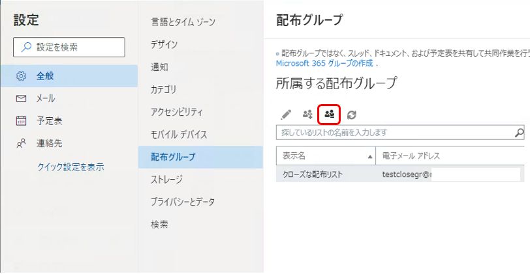530x274 pixels.
Task: Click the 電子メール アドレス column header
Action: tap(411, 156)
